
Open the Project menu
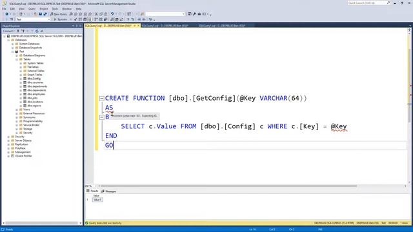click(44, 8)
